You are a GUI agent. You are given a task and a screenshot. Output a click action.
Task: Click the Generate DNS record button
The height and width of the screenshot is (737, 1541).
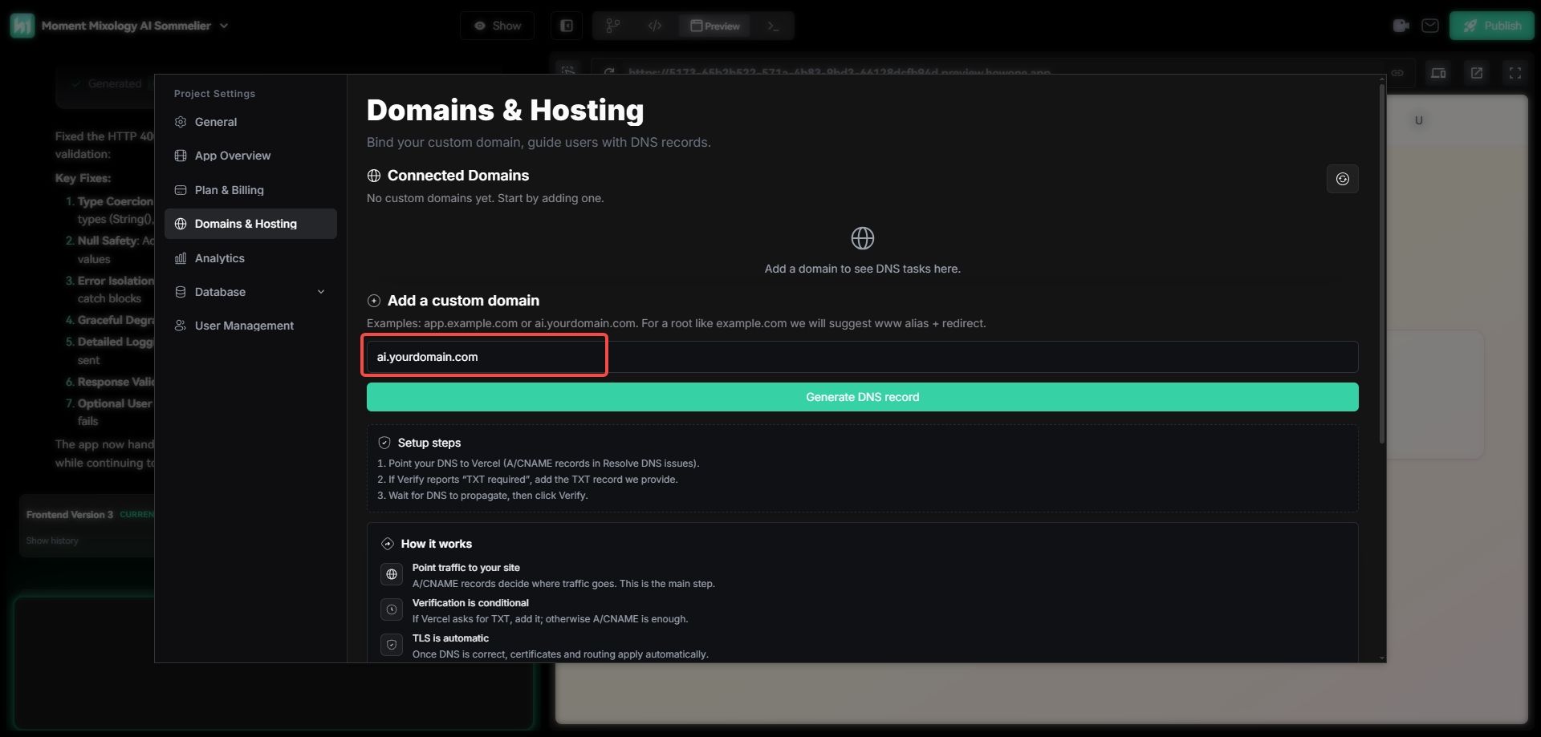(x=862, y=397)
